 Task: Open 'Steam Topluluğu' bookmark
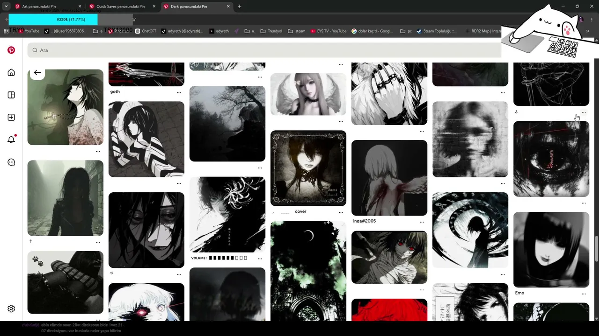[436, 31]
